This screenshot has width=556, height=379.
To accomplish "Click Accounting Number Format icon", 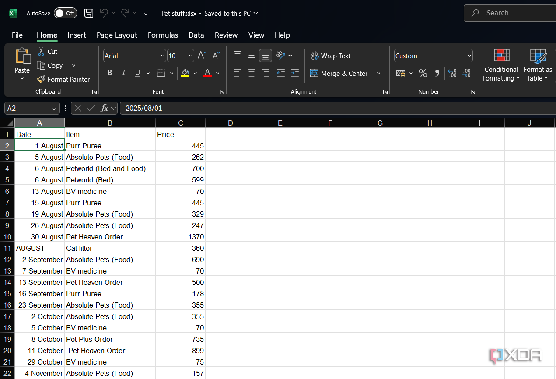I will tap(401, 73).
